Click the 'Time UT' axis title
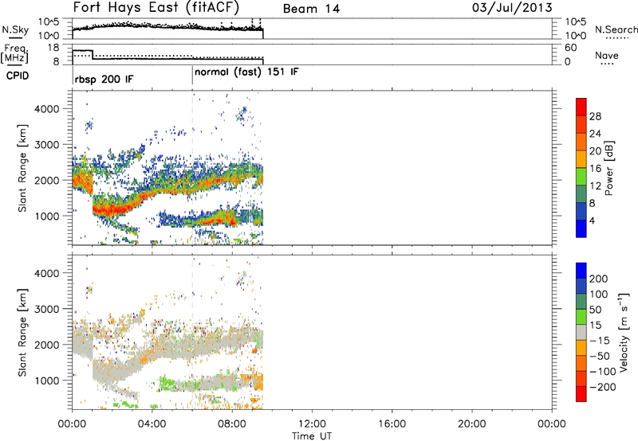Image resolution: width=638 pixels, height=441 pixels. [x=312, y=436]
